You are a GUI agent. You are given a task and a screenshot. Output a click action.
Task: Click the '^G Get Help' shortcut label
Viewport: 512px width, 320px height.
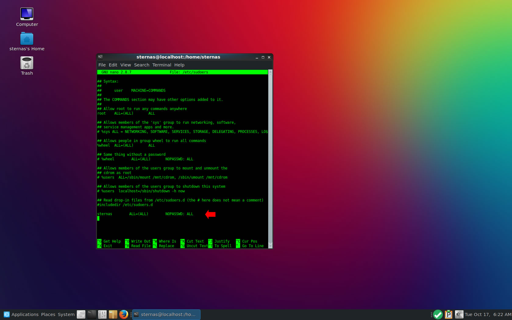109,241
